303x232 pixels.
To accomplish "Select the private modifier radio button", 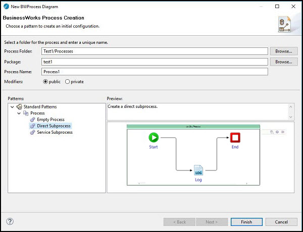I will point(67,82).
